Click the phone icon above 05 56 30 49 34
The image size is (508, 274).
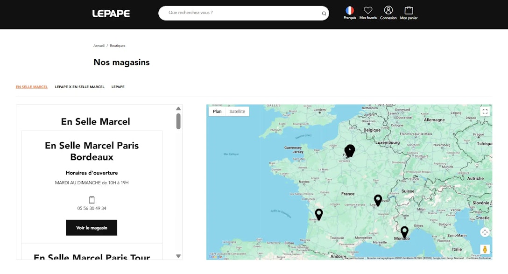pos(92,200)
